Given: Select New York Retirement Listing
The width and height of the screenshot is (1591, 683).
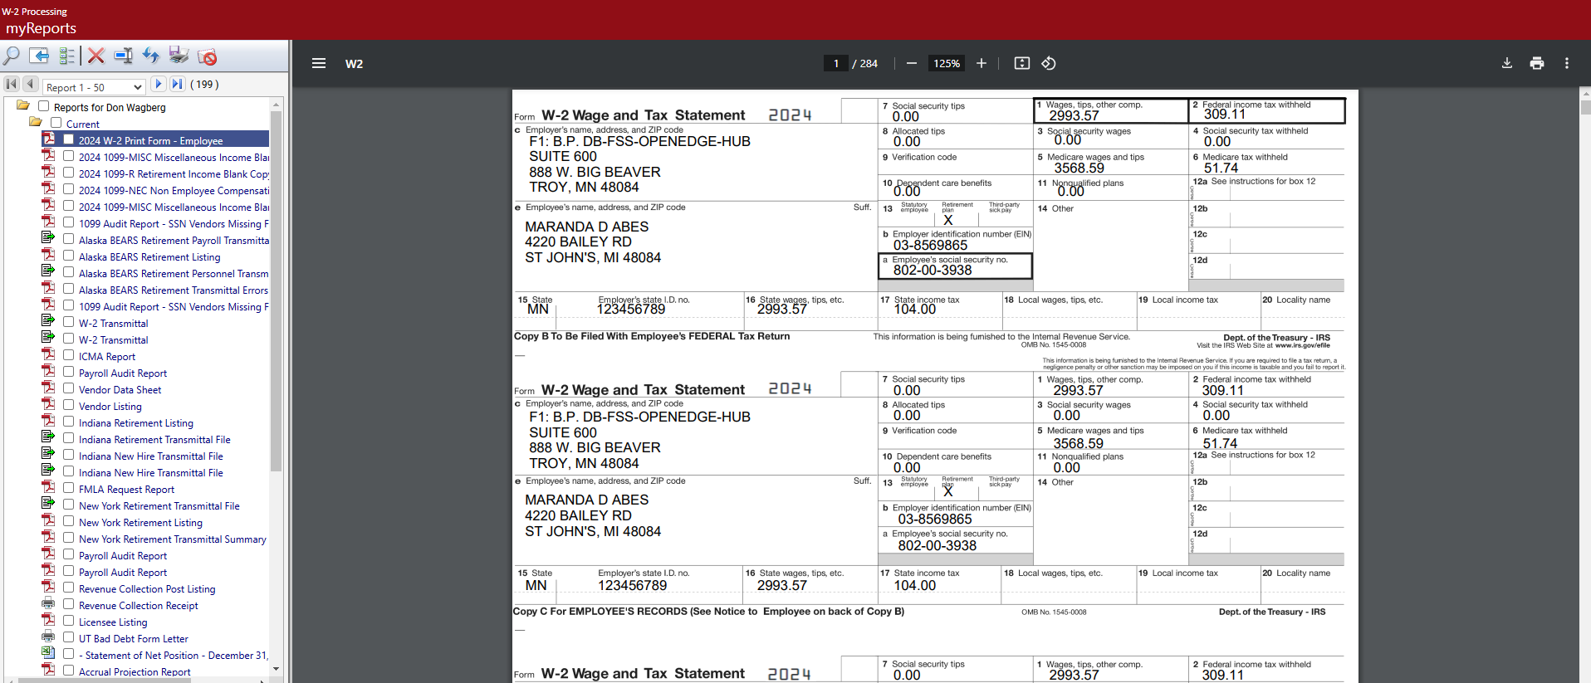Looking at the screenshot, I should tap(140, 523).
